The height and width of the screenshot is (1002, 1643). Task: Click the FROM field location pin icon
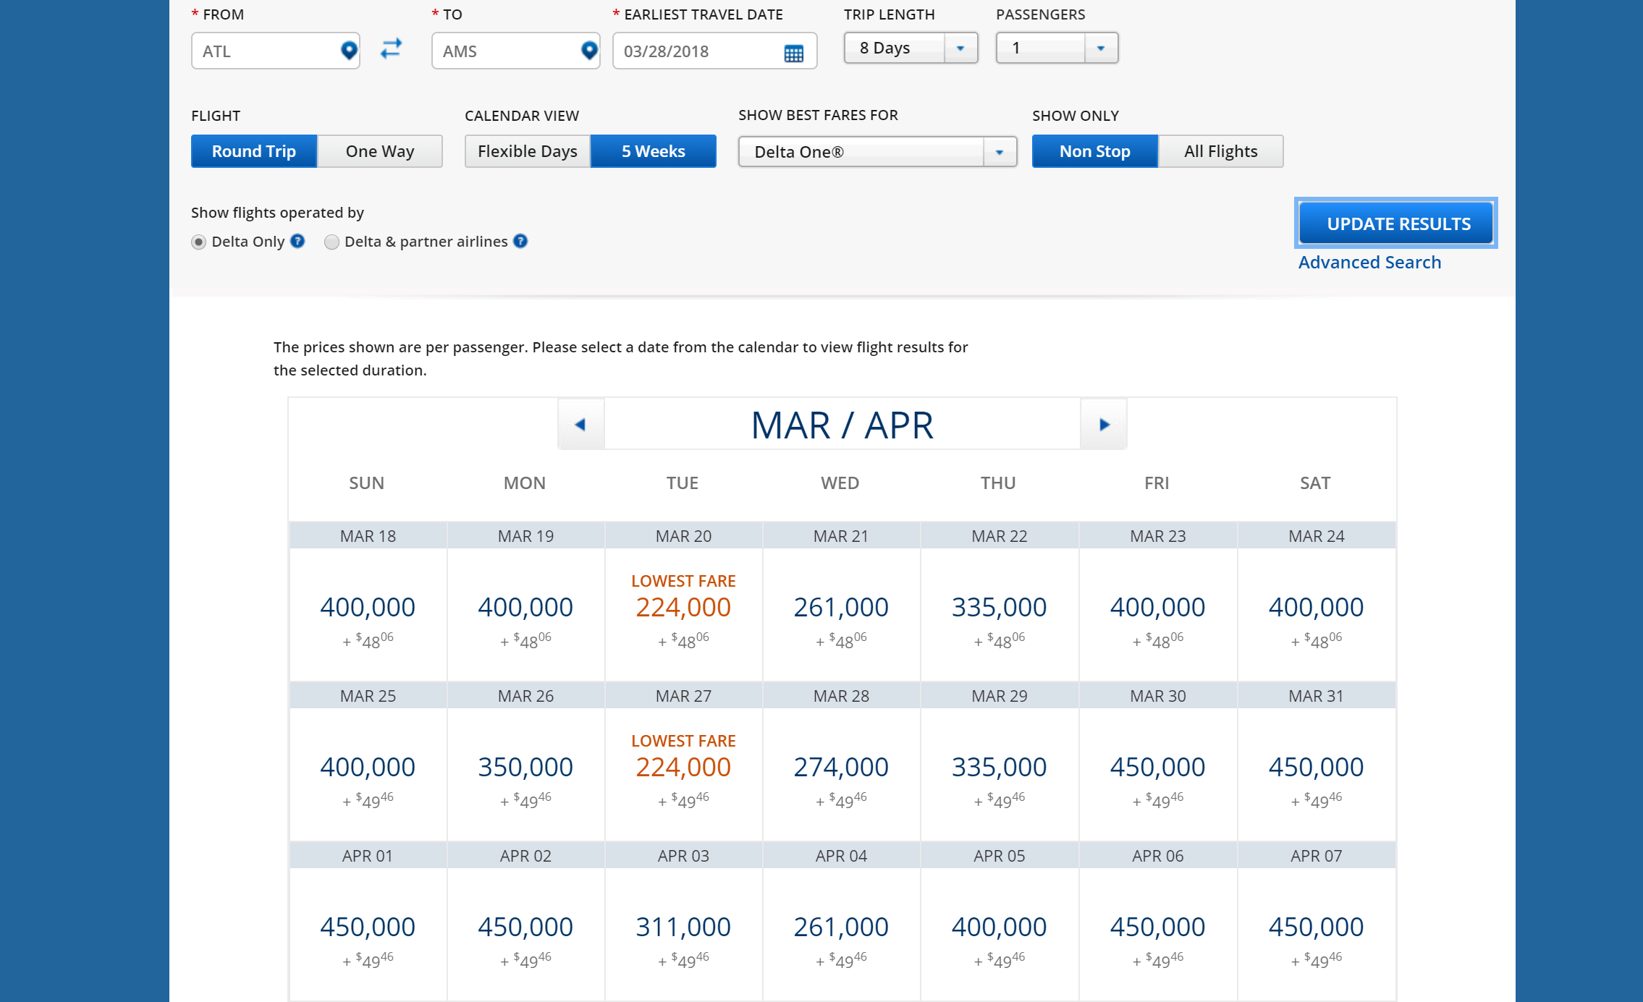click(349, 50)
